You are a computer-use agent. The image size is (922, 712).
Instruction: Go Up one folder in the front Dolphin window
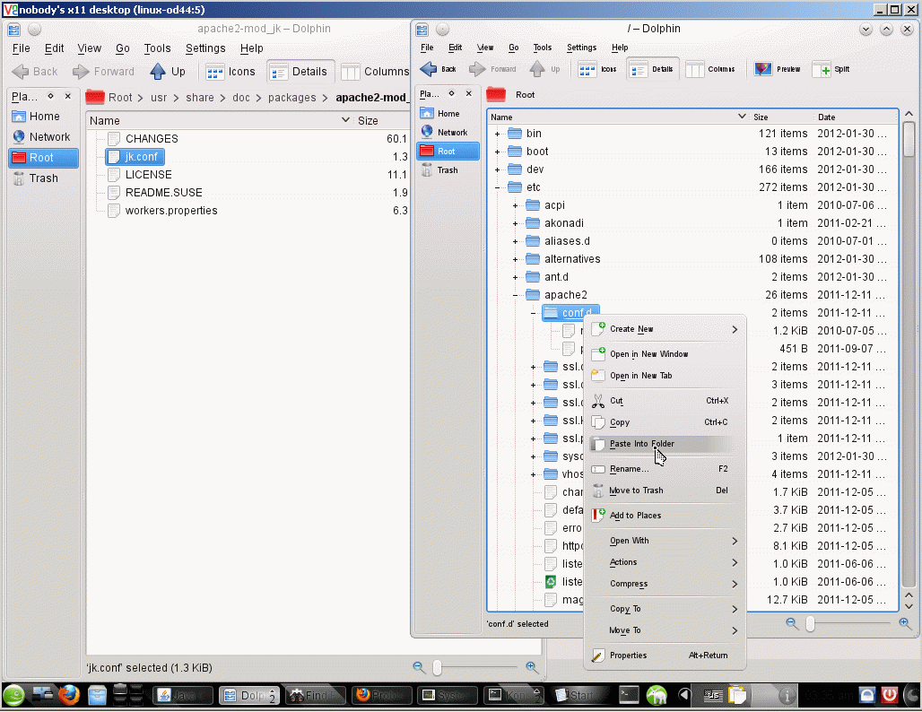544,69
